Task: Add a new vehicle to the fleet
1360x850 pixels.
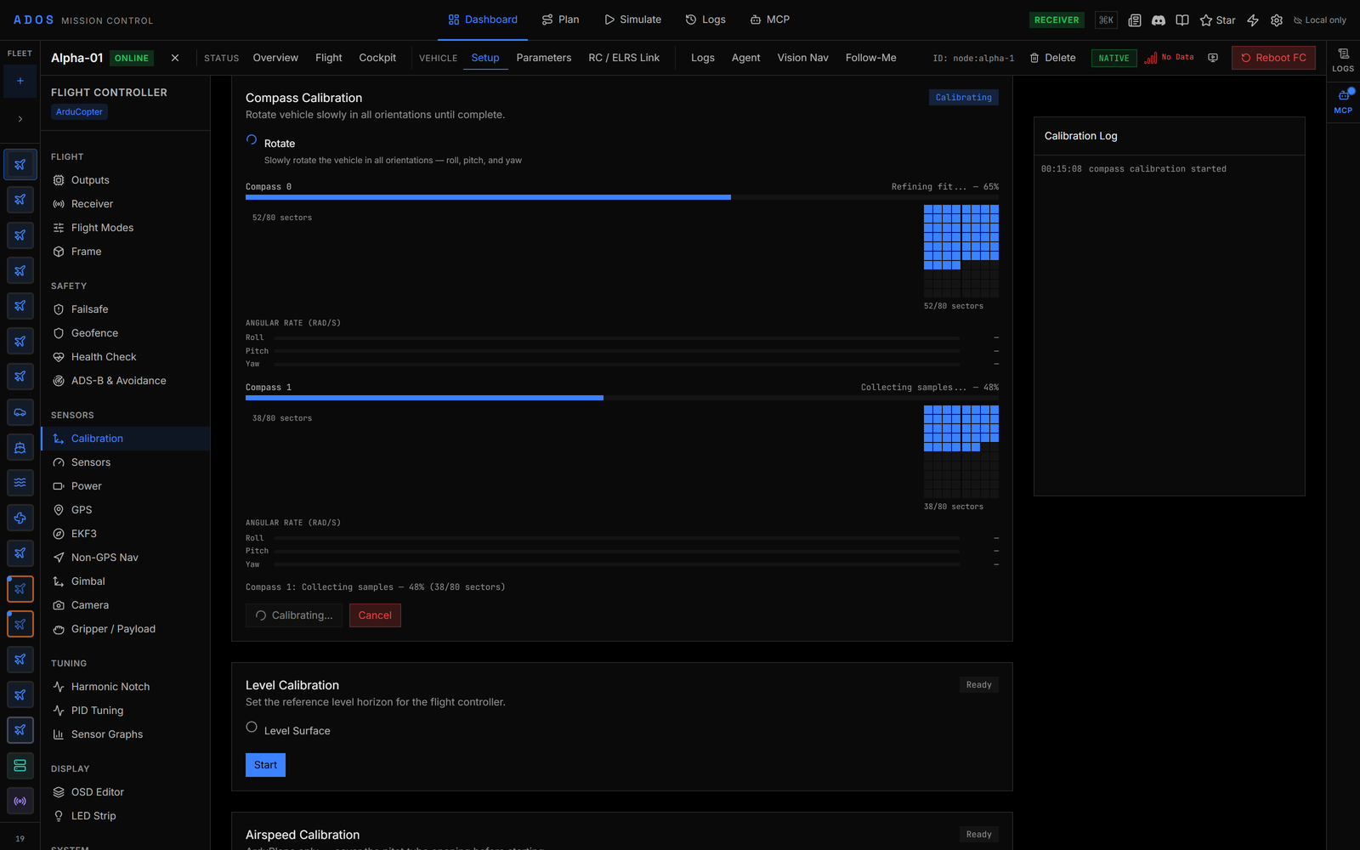Action: click(20, 81)
